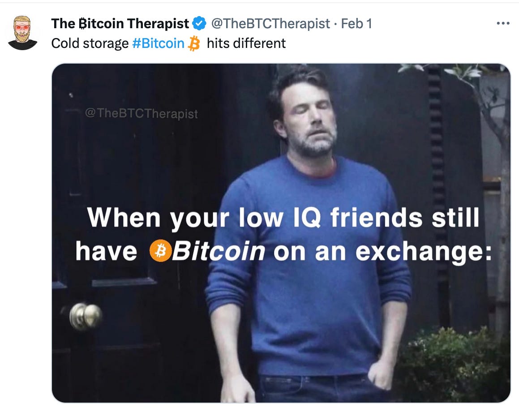Click the 'When your low IQ friends still' caption
Screen dimensions: 519x408
tap(283, 218)
